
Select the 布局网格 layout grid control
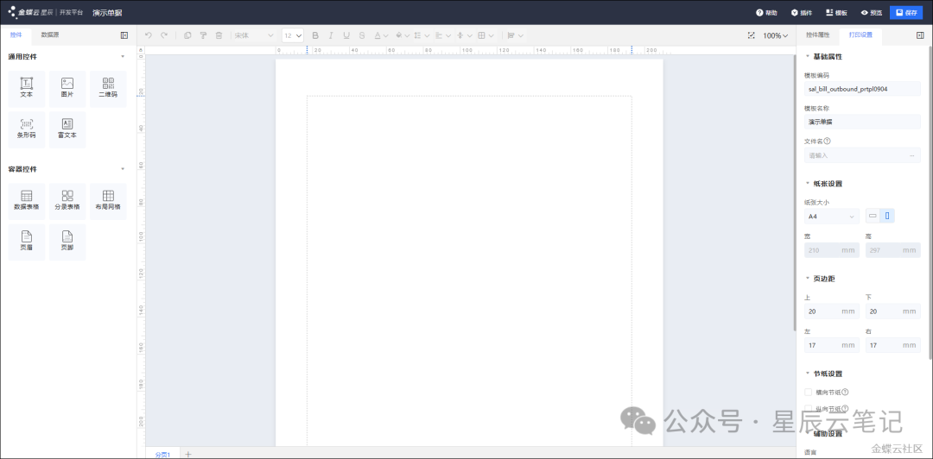point(108,200)
